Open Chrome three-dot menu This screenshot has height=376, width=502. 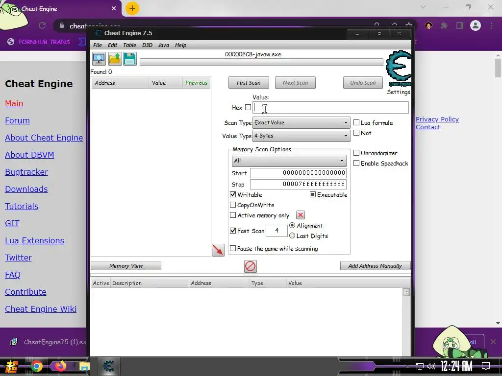pos(491,25)
